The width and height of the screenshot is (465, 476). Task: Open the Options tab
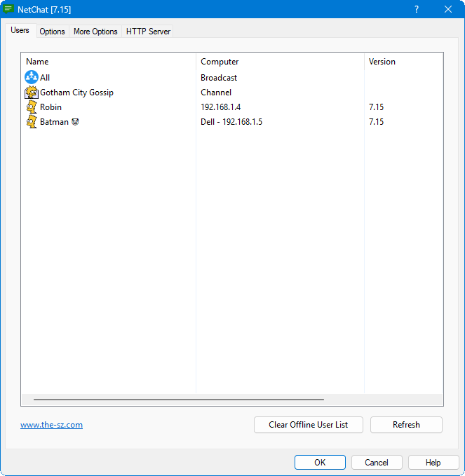point(52,32)
